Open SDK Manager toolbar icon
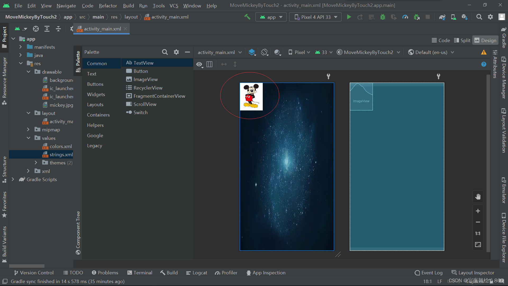The image size is (508, 286). tap(465, 17)
